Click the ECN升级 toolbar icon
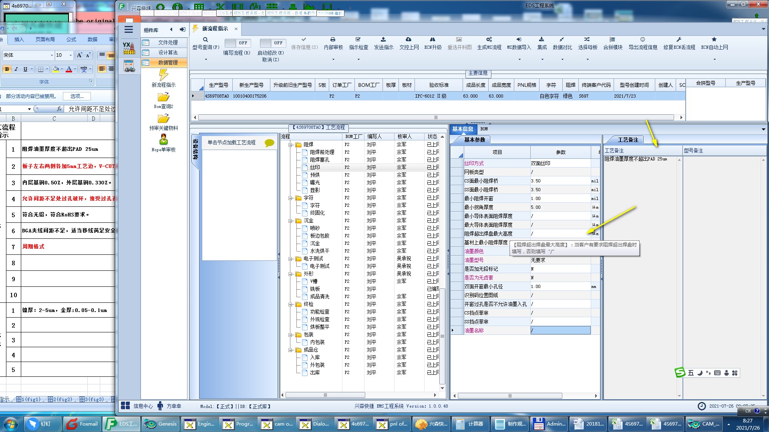 point(433,40)
